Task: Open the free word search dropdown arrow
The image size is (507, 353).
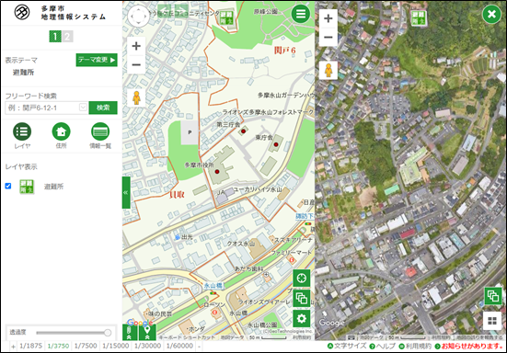Action: pyautogui.click(x=83, y=108)
